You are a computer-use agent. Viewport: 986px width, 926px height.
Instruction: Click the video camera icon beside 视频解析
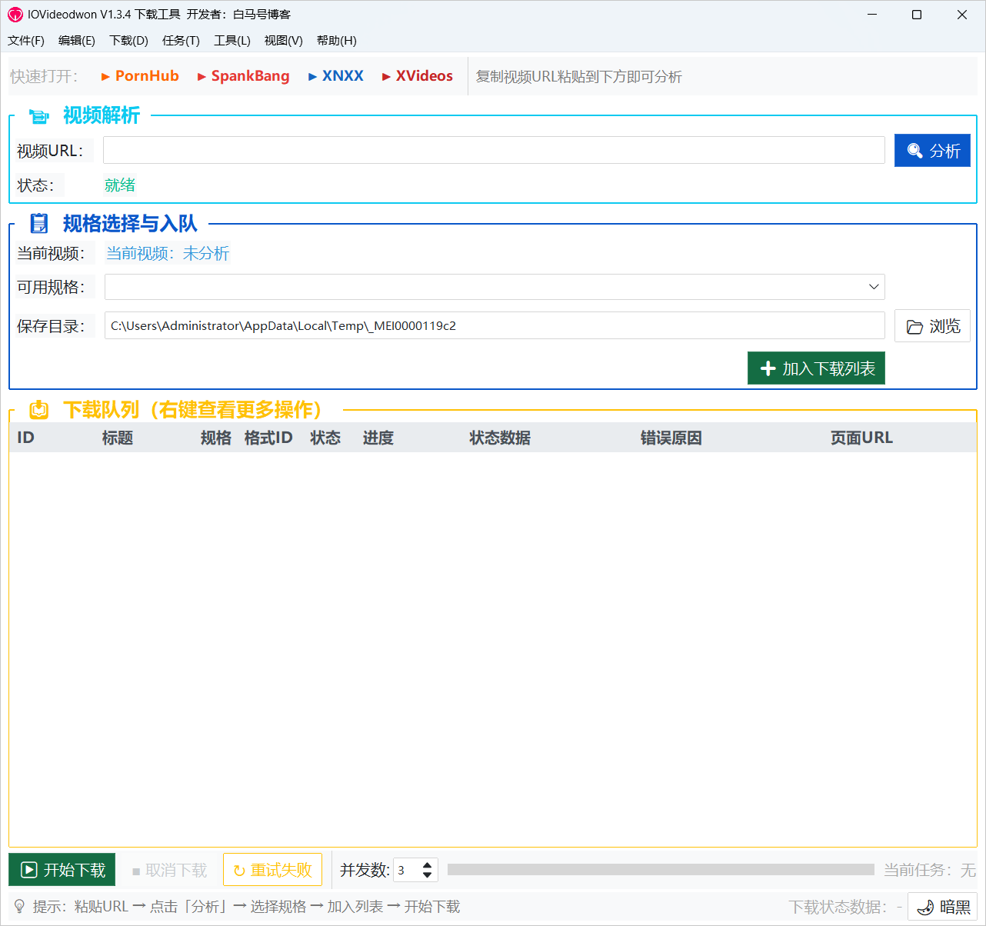[38, 116]
